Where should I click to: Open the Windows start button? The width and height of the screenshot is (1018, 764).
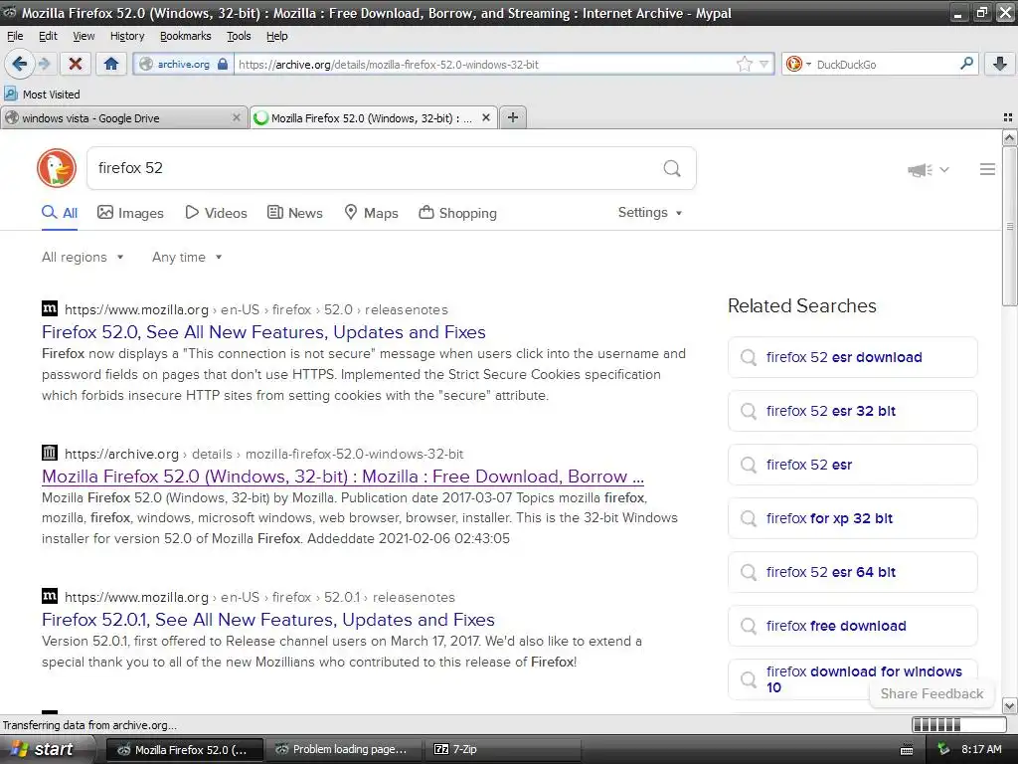pyautogui.click(x=42, y=749)
